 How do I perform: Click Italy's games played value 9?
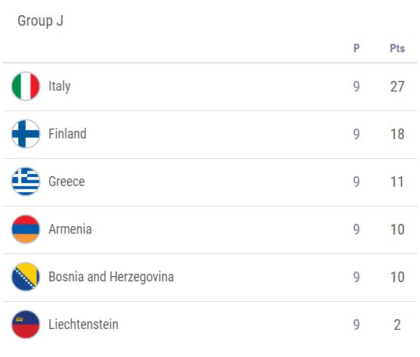(357, 87)
